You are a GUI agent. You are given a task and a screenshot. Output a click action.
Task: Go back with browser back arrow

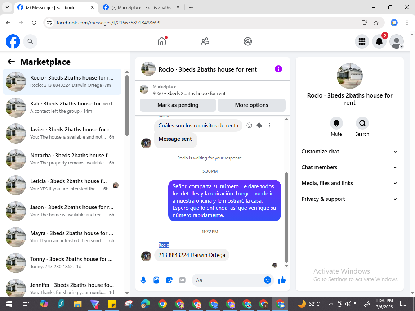click(8, 23)
